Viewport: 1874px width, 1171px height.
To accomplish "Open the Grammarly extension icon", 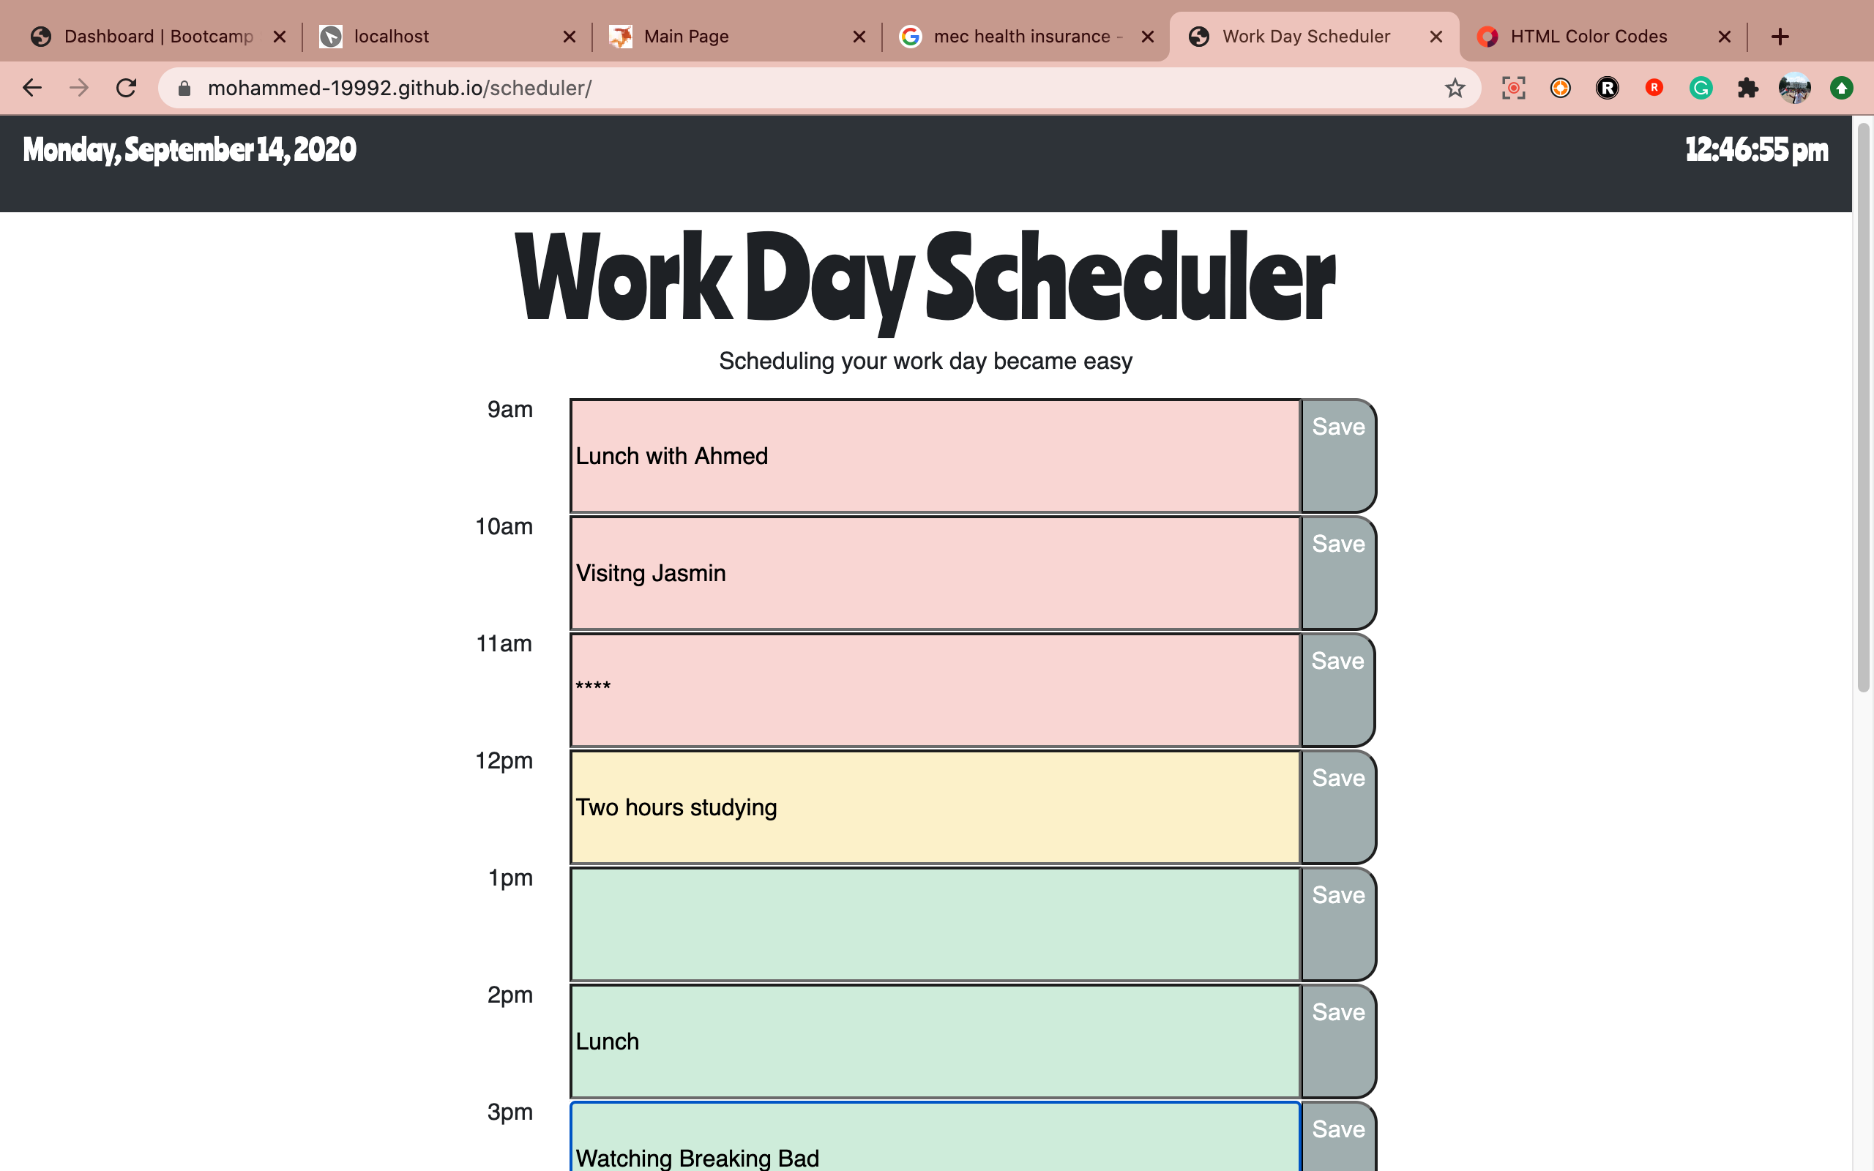I will click(x=1701, y=88).
